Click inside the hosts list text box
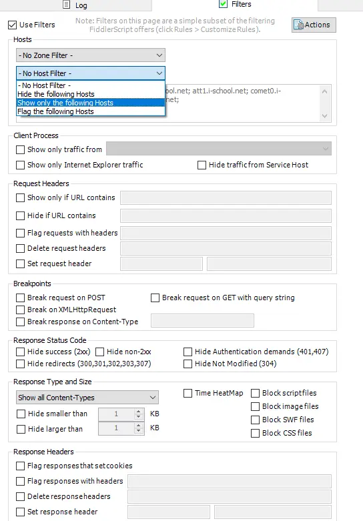Viewport: 363px width, 521px height. [243, 103]
